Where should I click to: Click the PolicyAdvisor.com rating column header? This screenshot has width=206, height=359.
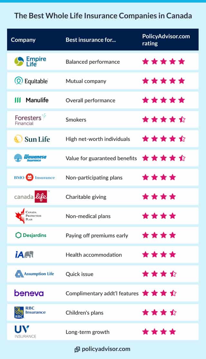point(166,40)
